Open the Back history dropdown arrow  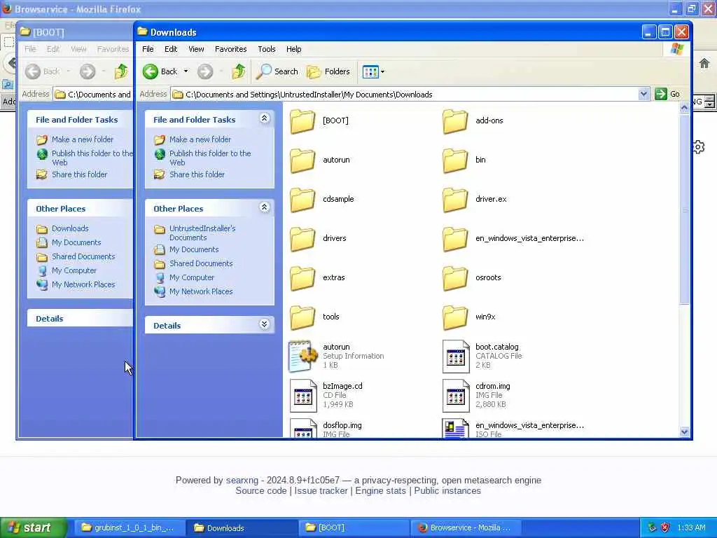coord(186,71)
